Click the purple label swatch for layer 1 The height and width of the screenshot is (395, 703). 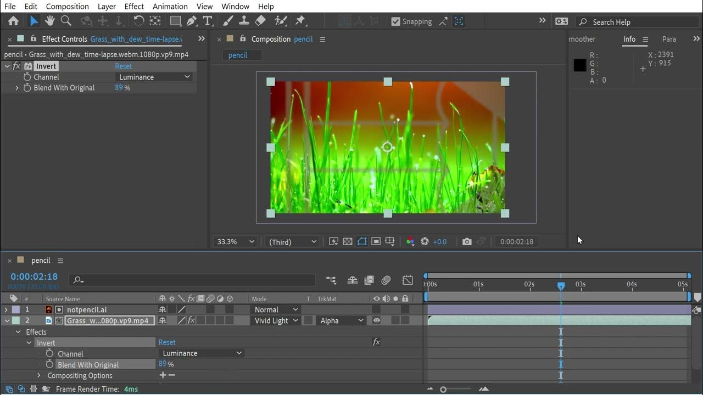(x=16, y=309)
